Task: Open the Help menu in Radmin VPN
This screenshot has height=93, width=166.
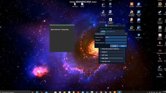Action: point(110,29)
